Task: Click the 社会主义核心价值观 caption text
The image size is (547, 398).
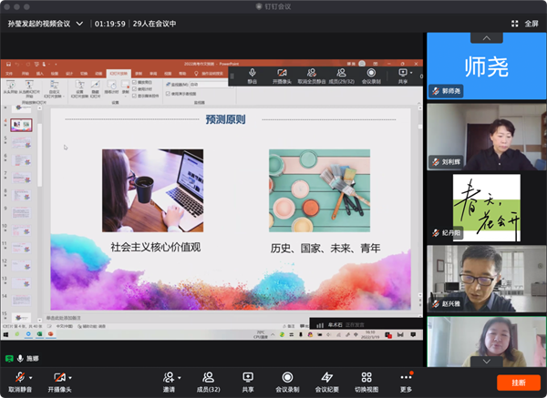Action: (156, 247)
